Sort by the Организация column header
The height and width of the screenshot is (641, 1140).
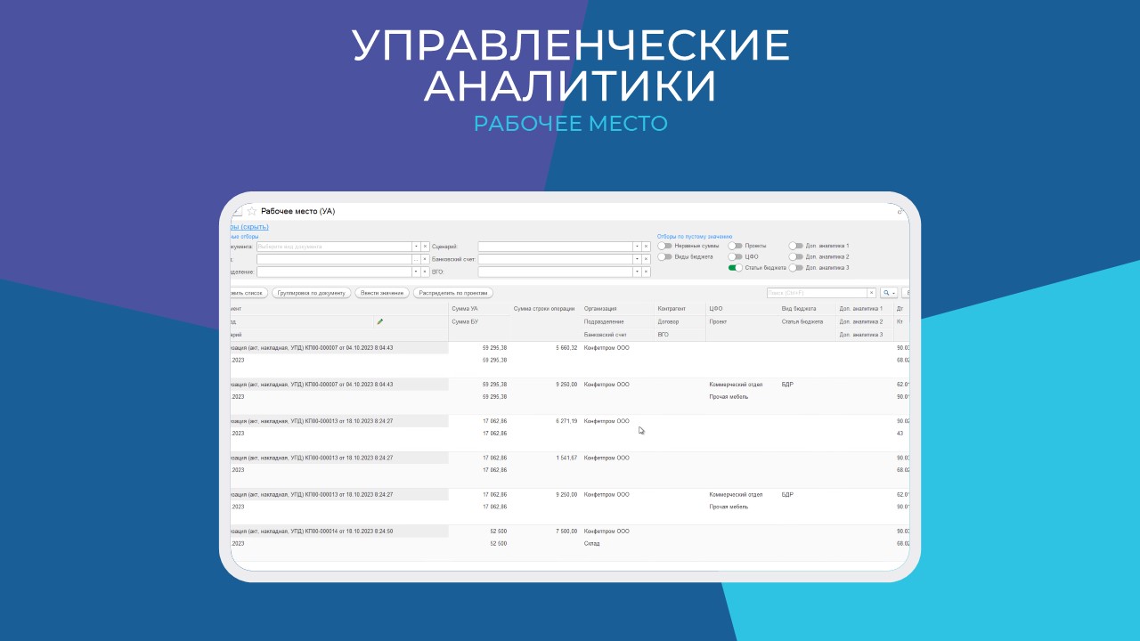[x=599, y=308]
